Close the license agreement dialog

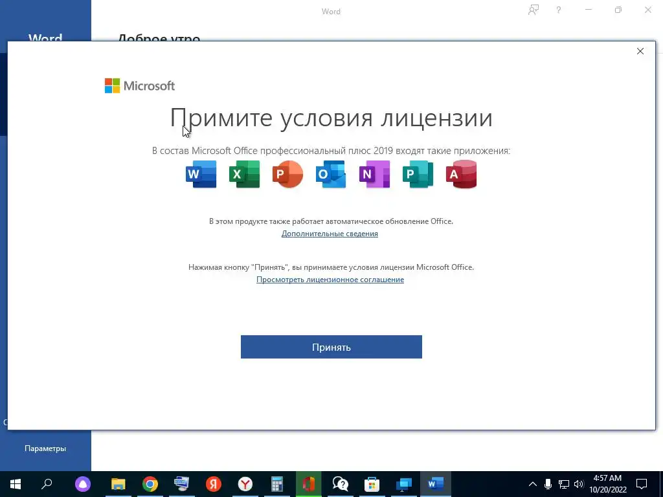coord(640,51)
